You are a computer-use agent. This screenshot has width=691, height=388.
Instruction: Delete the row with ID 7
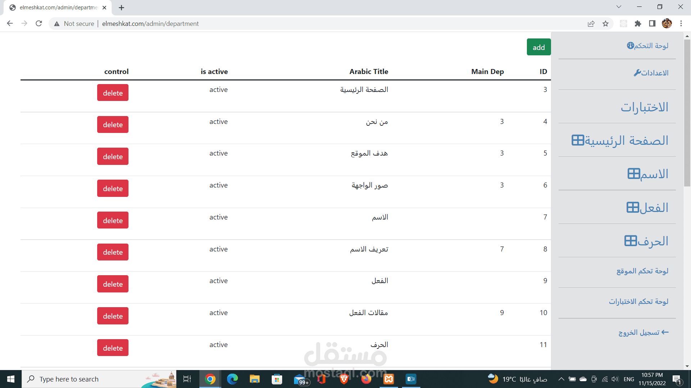coord(113,220)
